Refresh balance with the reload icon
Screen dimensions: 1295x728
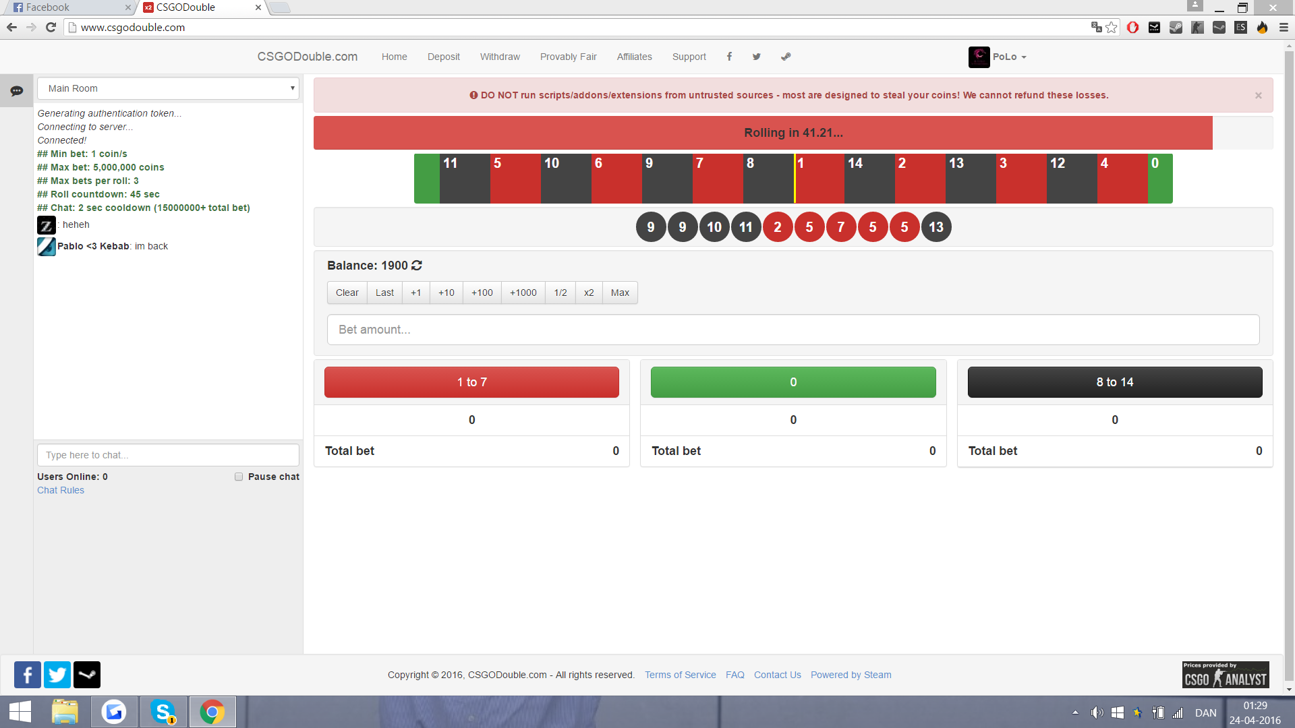[417, 266]
